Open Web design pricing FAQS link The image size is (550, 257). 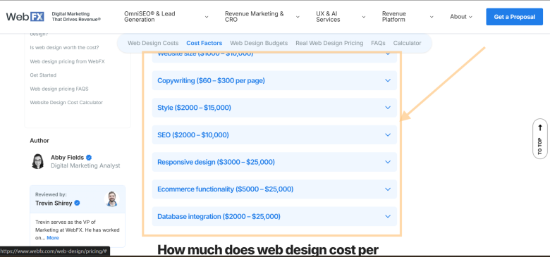[x=59, y=89]
